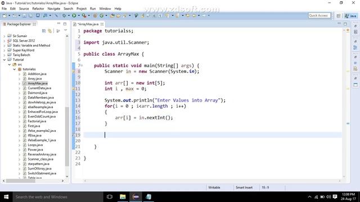Click the Writable status bar entry

pos(214,187)
